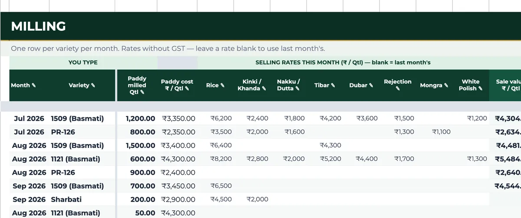This screenshot has height=218, width=521.
Task: Select Rejection rate ₹1,700
Action: tap(404, 159)
